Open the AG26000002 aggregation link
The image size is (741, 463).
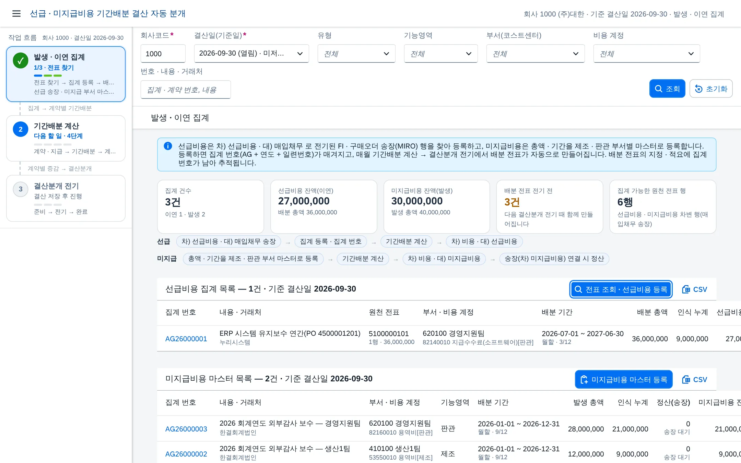click(x=186, y=454)
